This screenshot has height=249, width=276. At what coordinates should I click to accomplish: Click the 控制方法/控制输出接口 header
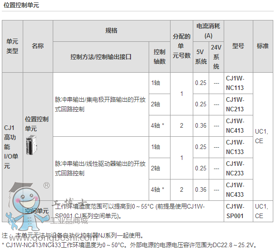101,57
